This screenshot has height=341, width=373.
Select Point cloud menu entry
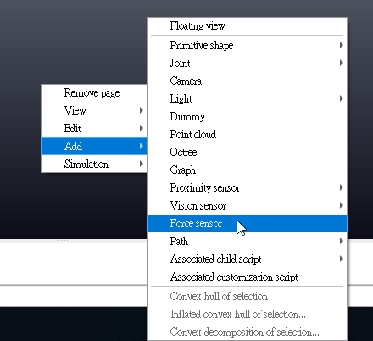(247, 134)
